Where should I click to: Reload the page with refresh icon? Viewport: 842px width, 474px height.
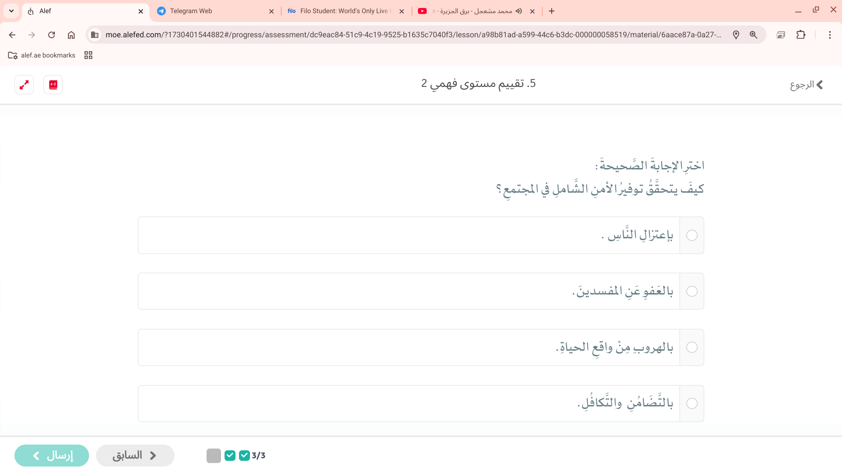(51, 35)
